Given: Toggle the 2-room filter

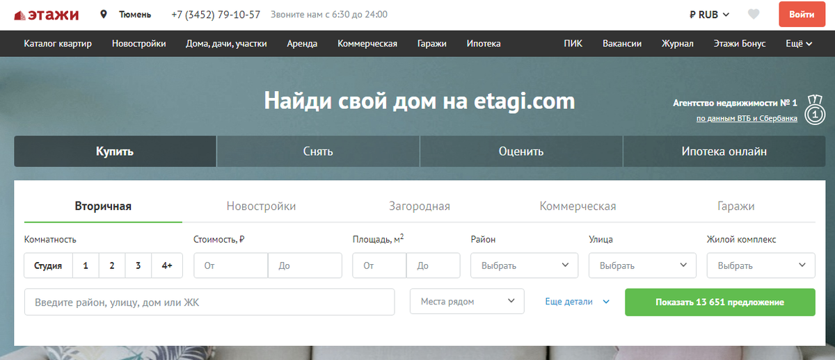Looking at the screenshot, I should click(112, 265).
